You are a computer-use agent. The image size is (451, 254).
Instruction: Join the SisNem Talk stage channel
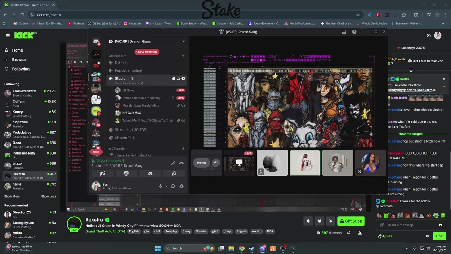(147, 138)
